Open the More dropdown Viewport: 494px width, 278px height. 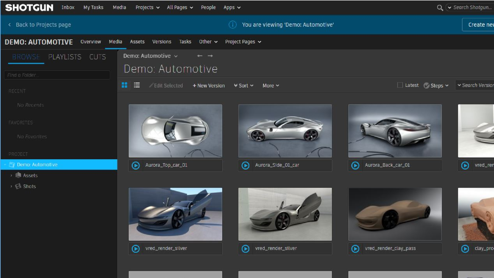click(x=271, y=85)
